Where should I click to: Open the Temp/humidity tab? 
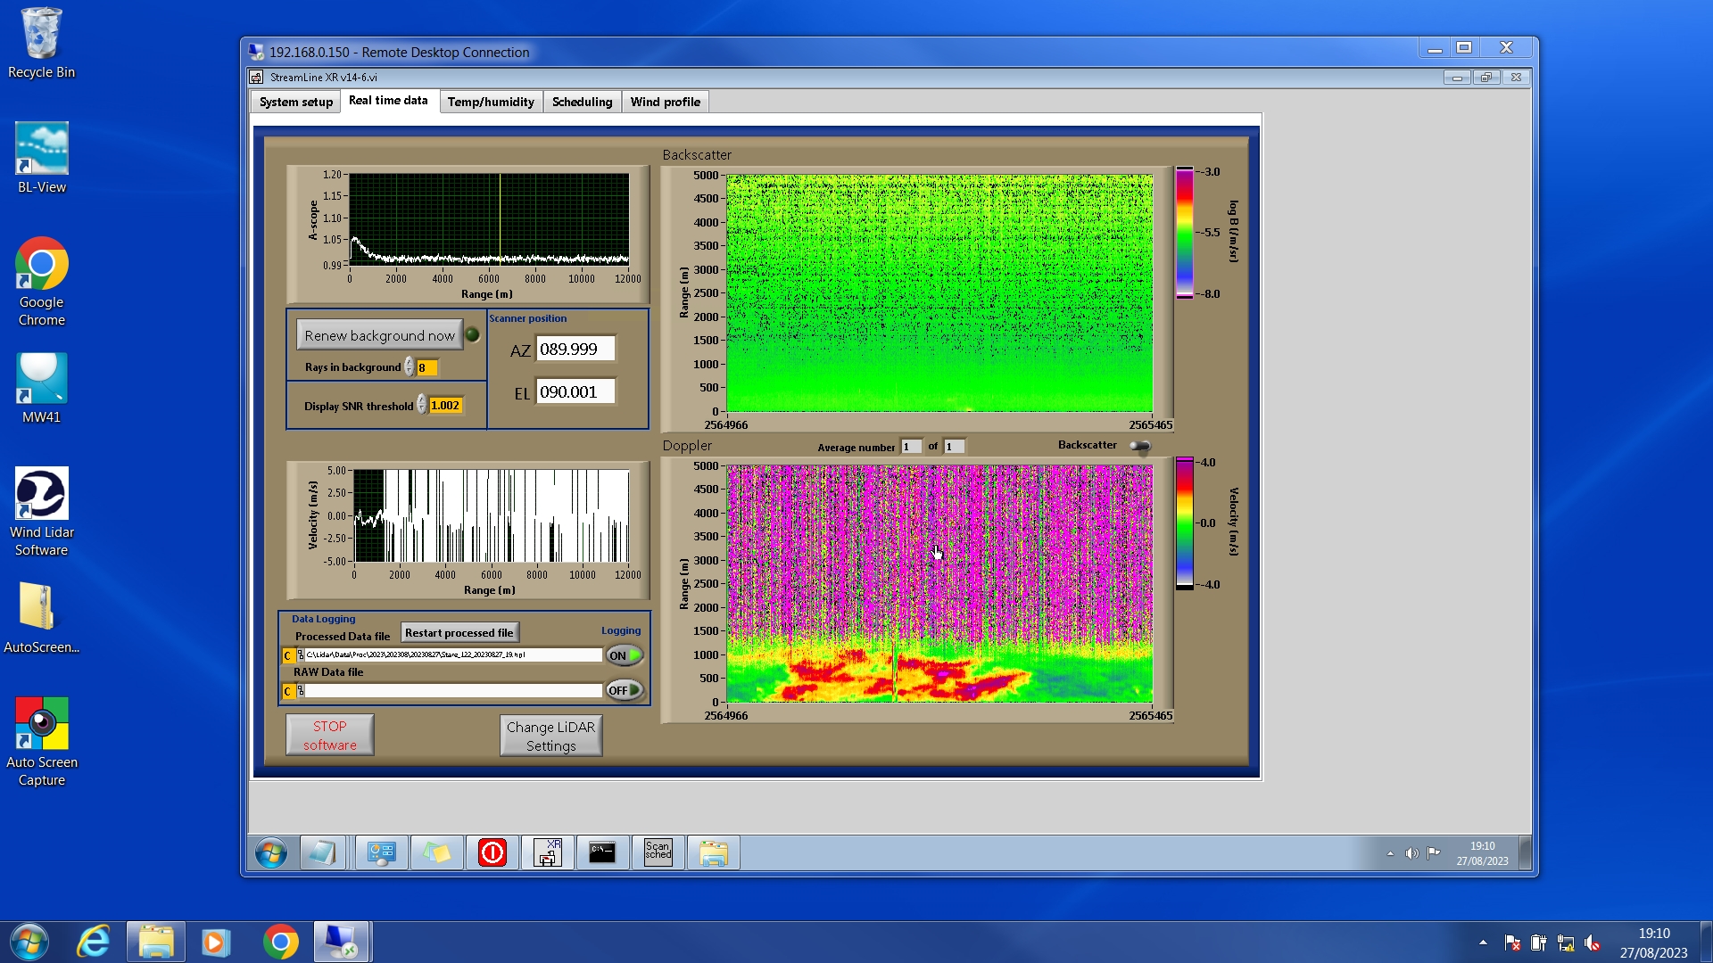coord(490,102)
